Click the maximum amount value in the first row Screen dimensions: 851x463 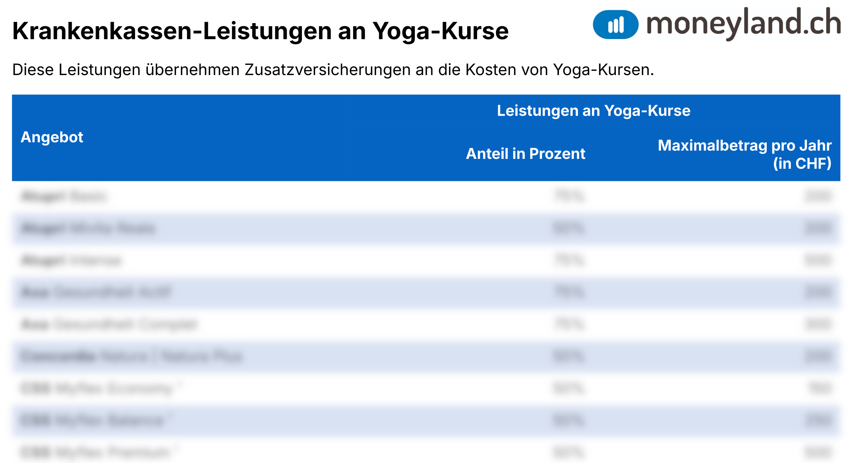coord(818,196)
